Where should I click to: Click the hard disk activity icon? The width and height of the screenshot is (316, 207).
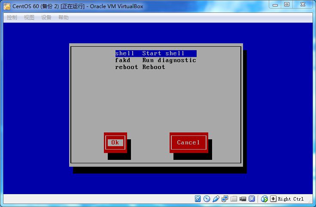coord(198,199)
